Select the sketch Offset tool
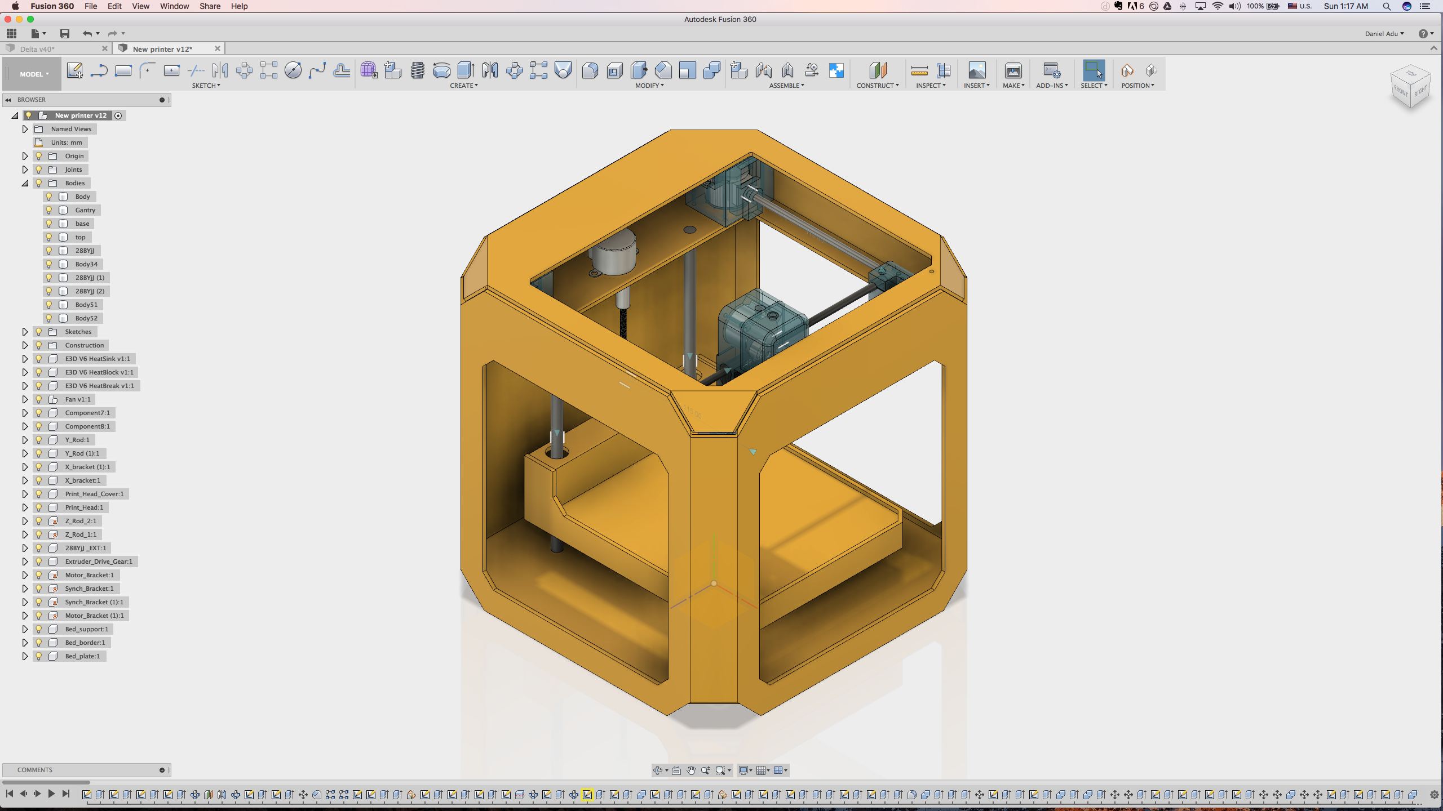 tap(341, 70)
